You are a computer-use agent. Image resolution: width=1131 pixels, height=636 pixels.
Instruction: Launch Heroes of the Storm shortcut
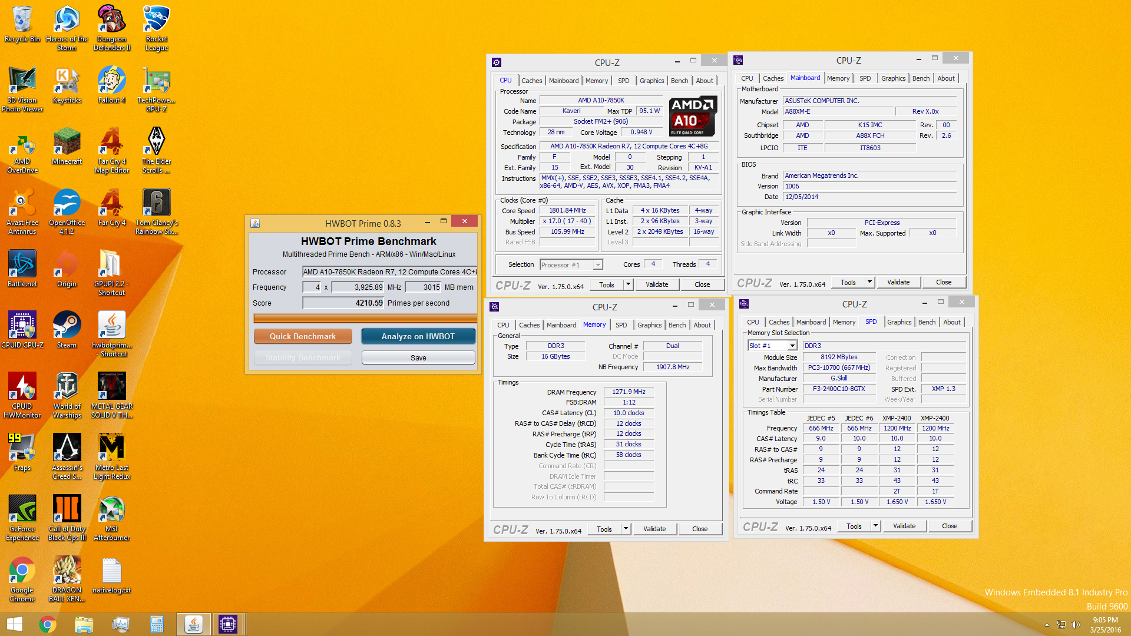[67, 28]
